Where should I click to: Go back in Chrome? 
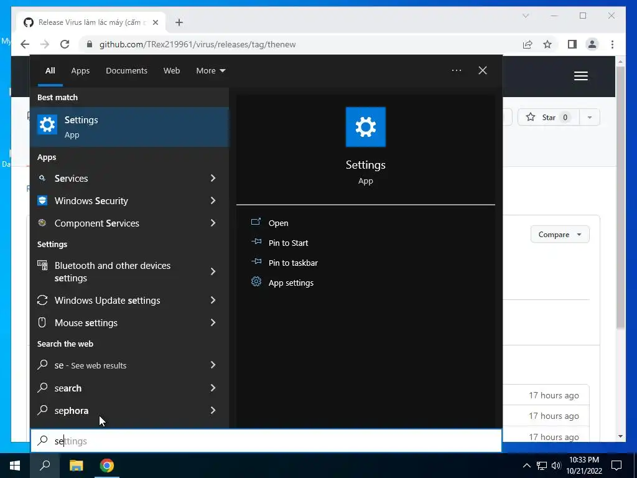pyautogui.click(x=25, y=44)
